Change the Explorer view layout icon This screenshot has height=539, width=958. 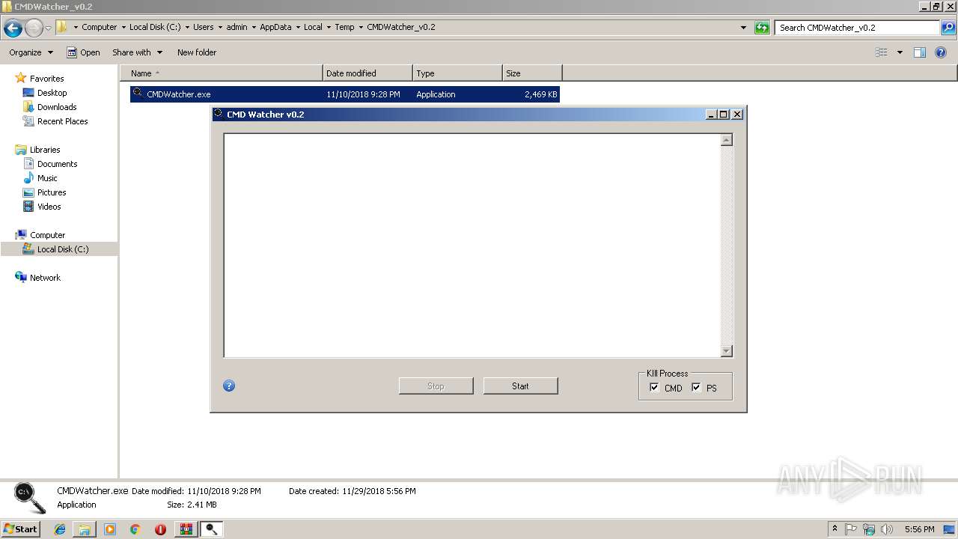882,52
